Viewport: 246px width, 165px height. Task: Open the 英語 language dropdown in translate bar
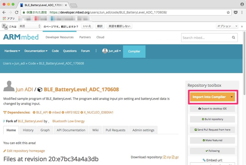coord(30,26)
